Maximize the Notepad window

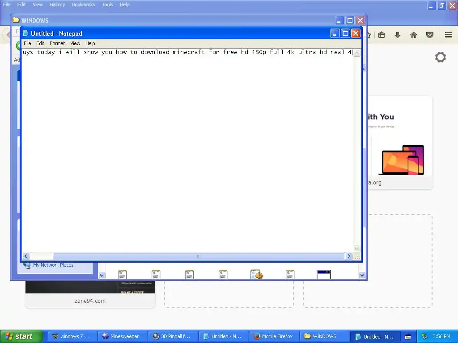point(345,33)
